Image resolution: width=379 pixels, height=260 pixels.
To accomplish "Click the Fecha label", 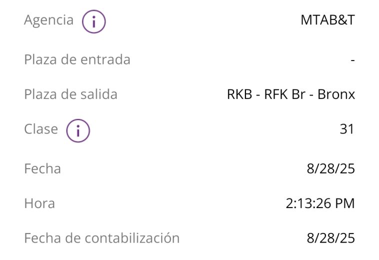I will point(42,168).
